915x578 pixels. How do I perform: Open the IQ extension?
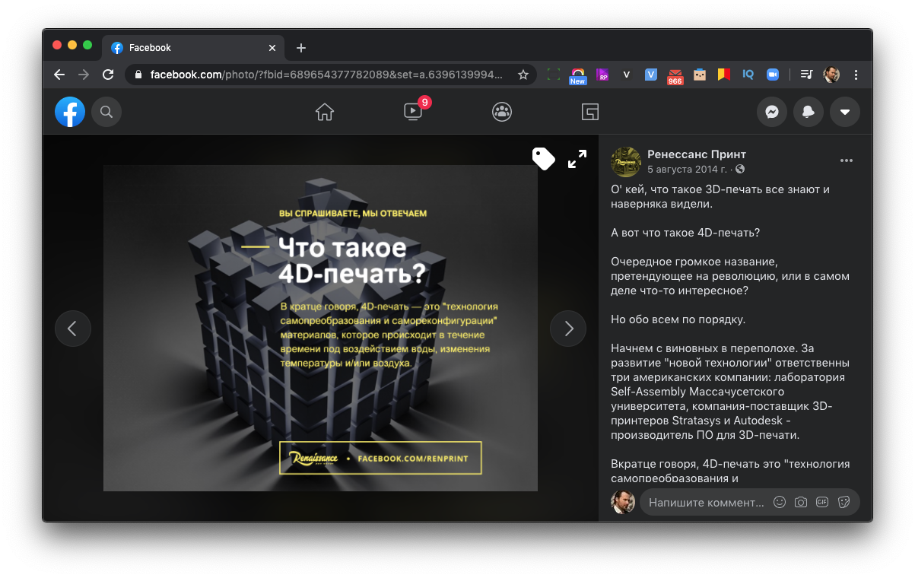coord(748,75)
